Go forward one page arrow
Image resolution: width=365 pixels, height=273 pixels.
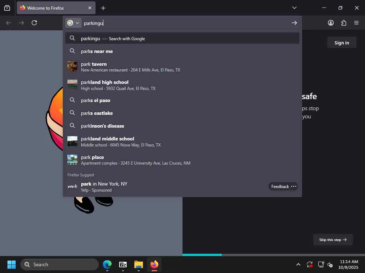tap(21, 23)
